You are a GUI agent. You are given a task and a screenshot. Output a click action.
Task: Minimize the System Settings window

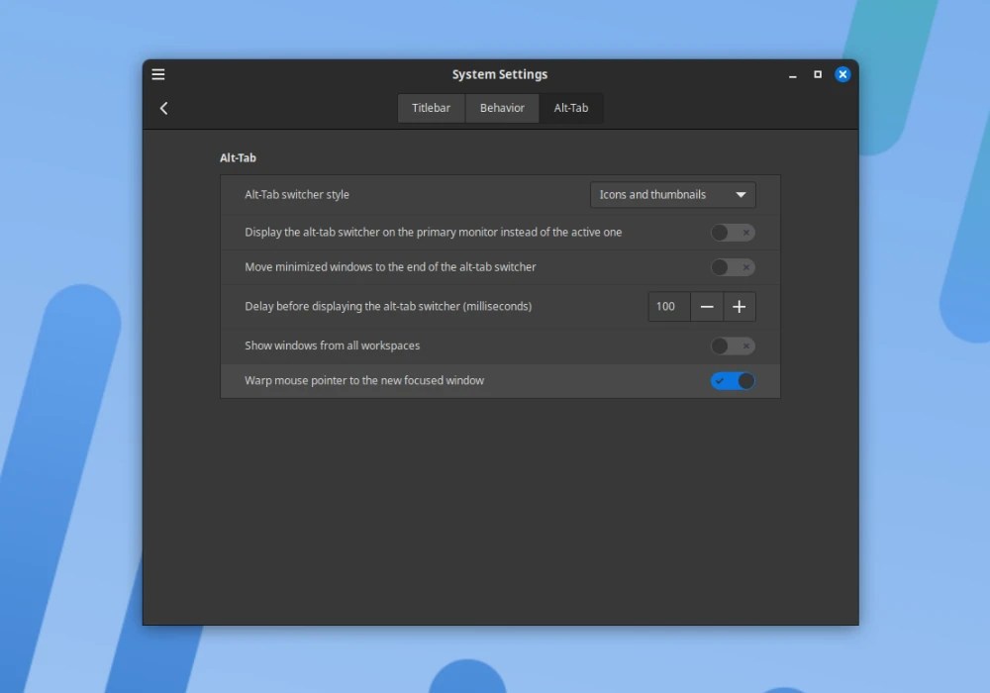click(x=792, y=74)
